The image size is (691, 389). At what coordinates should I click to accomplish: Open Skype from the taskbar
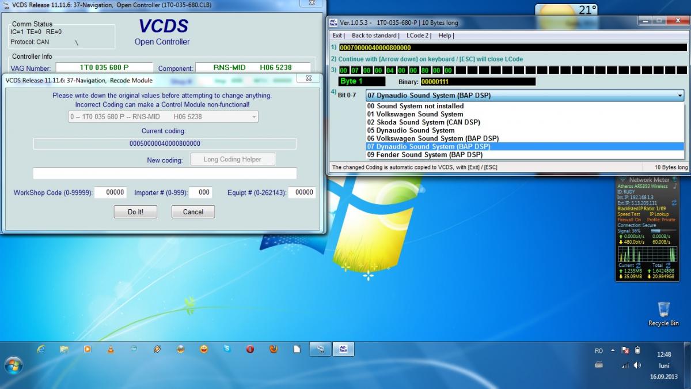pyautogui.click(x=227, y=349)
